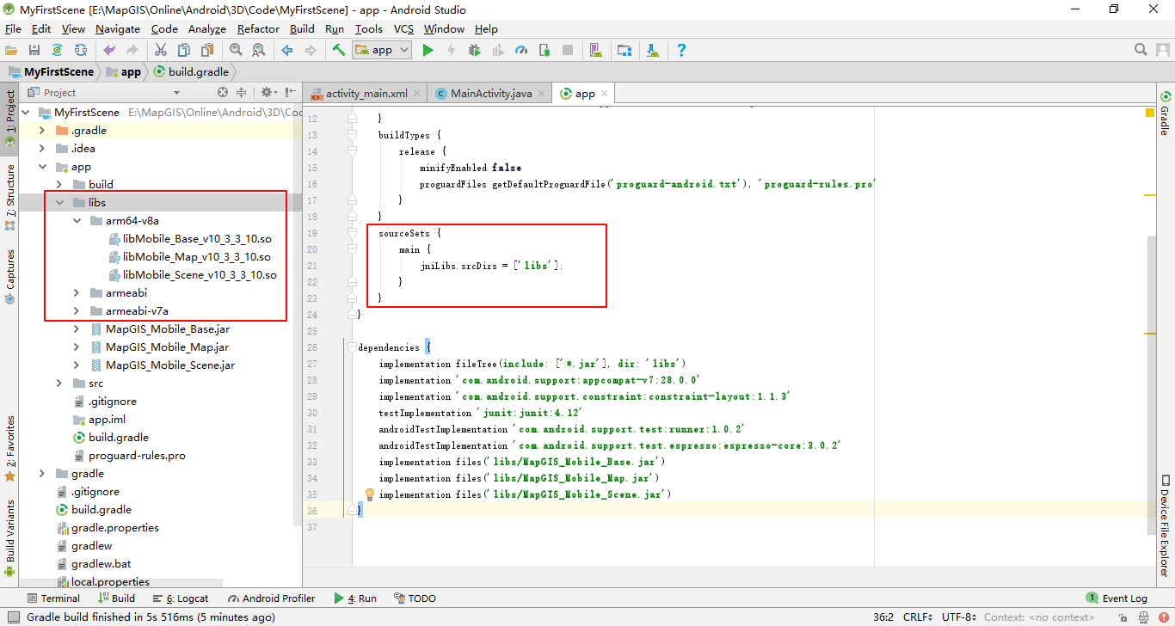This screenshot has height=626, width=1175.
Task: Expand the MapGIS_Mobile_Base.jar node
Action: pos(76,328)
